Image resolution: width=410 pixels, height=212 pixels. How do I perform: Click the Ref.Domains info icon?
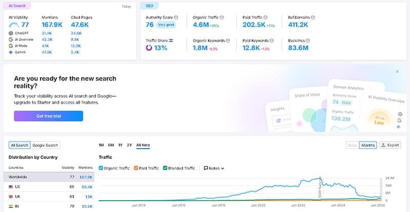coord(313,17)
